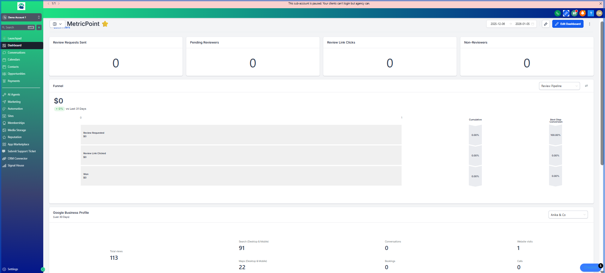Click the blue question mark help icon
Screen dimensions: 605x273
pos(591,13)
